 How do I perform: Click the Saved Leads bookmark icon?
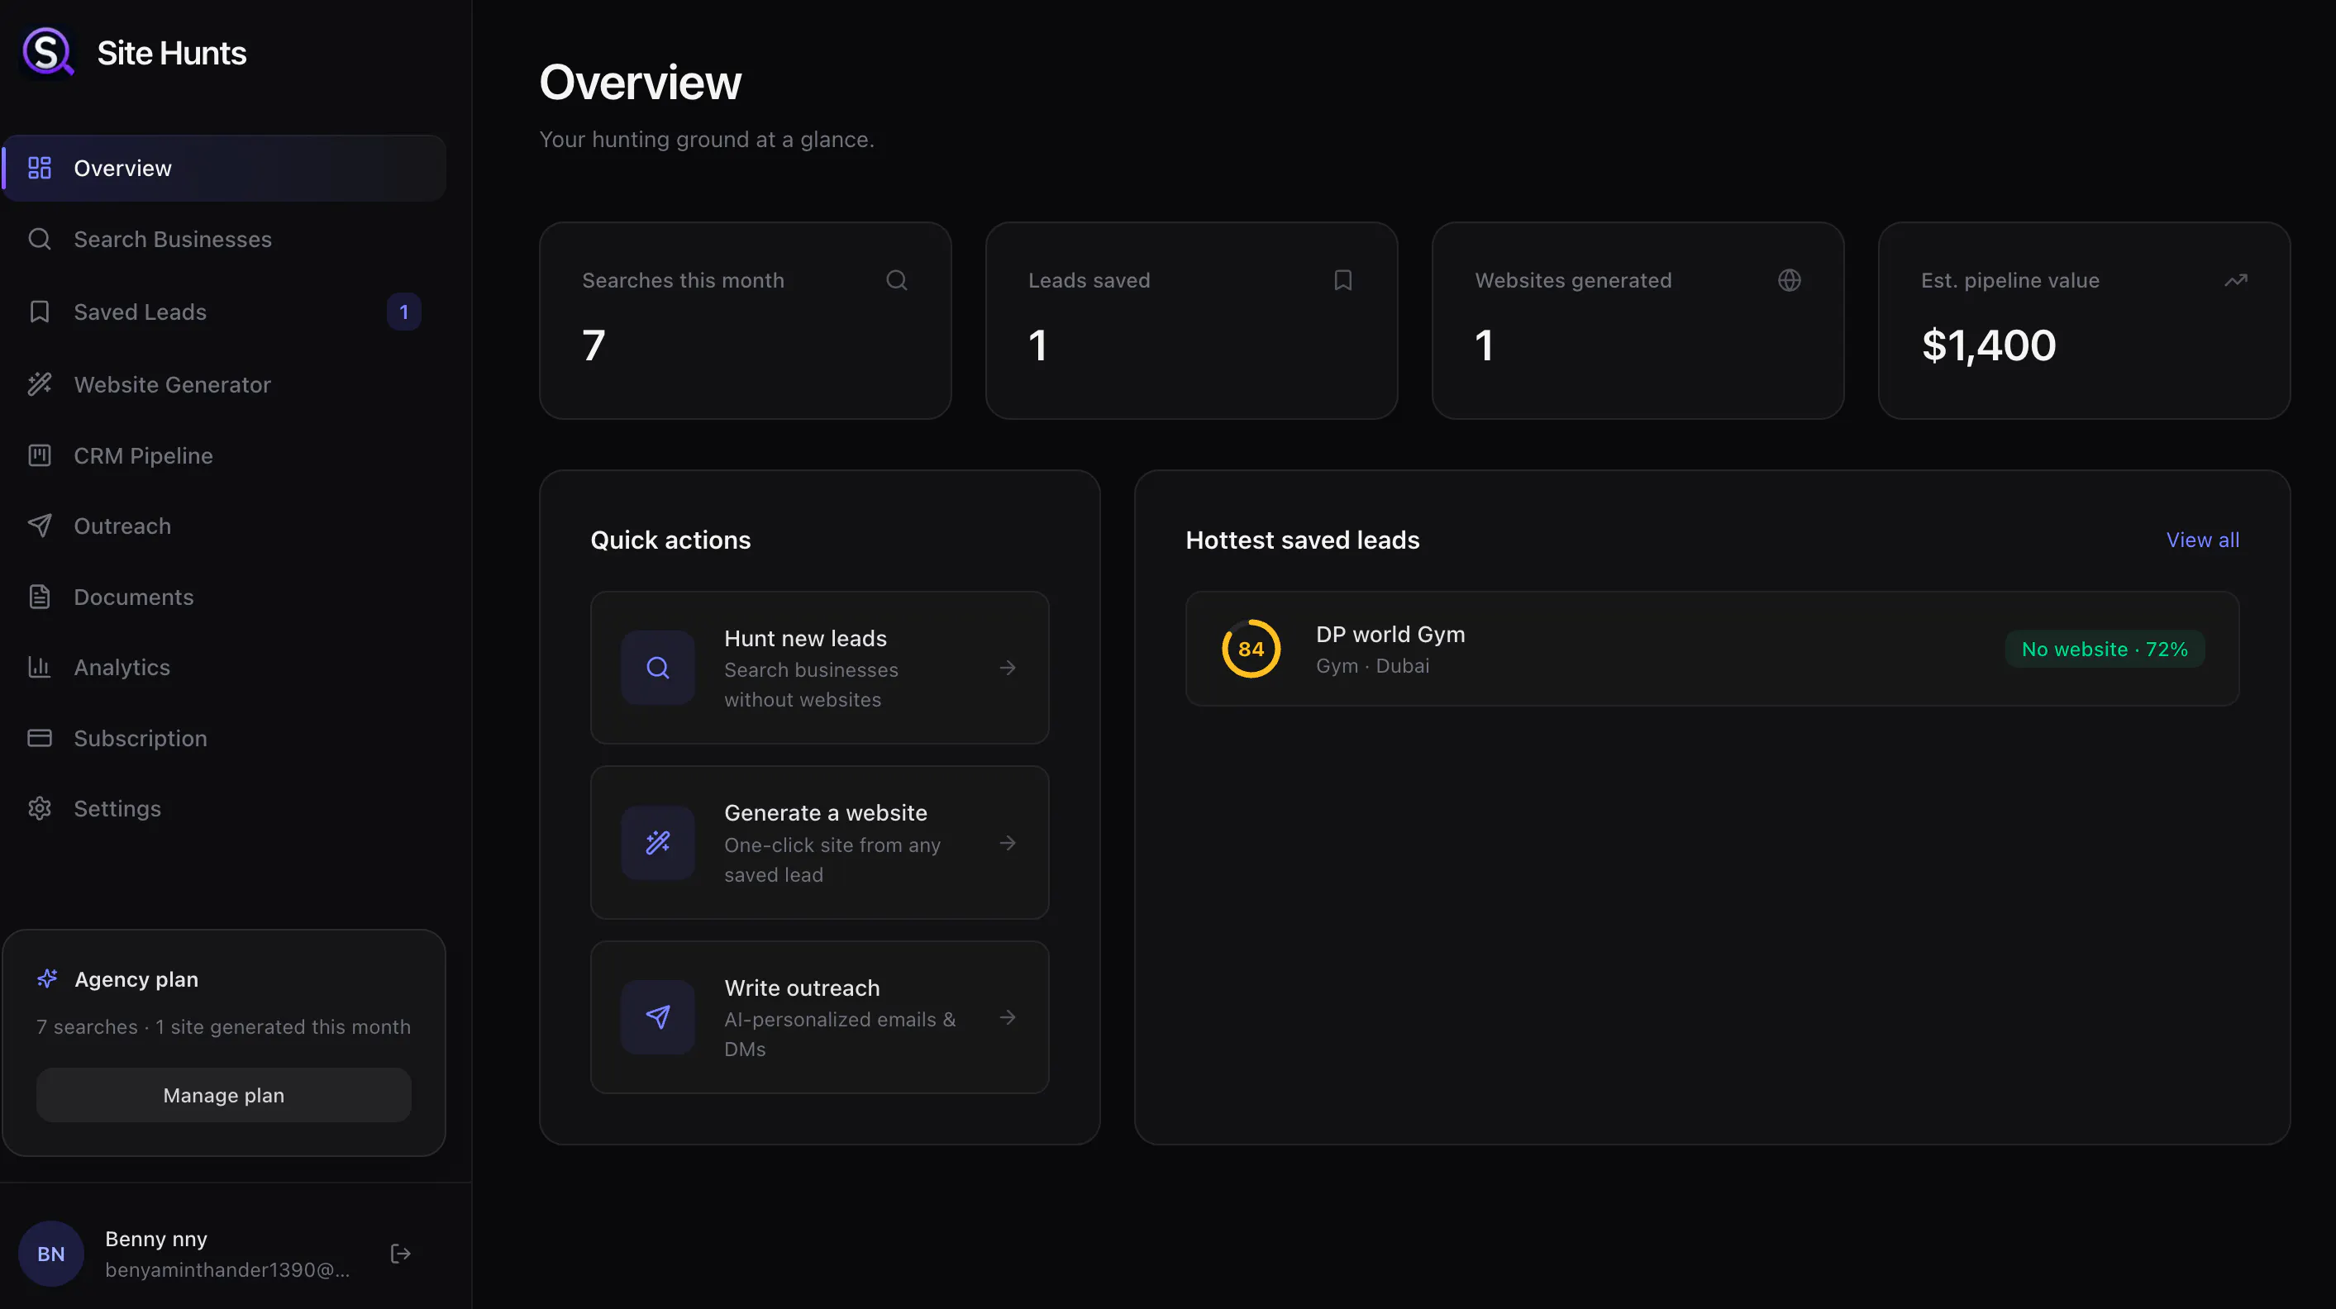[x=39, y=312]
